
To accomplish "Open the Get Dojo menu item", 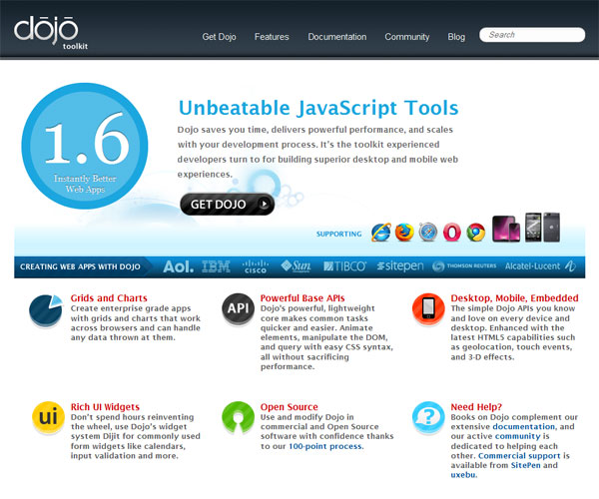I will click(x=219, y=37).
